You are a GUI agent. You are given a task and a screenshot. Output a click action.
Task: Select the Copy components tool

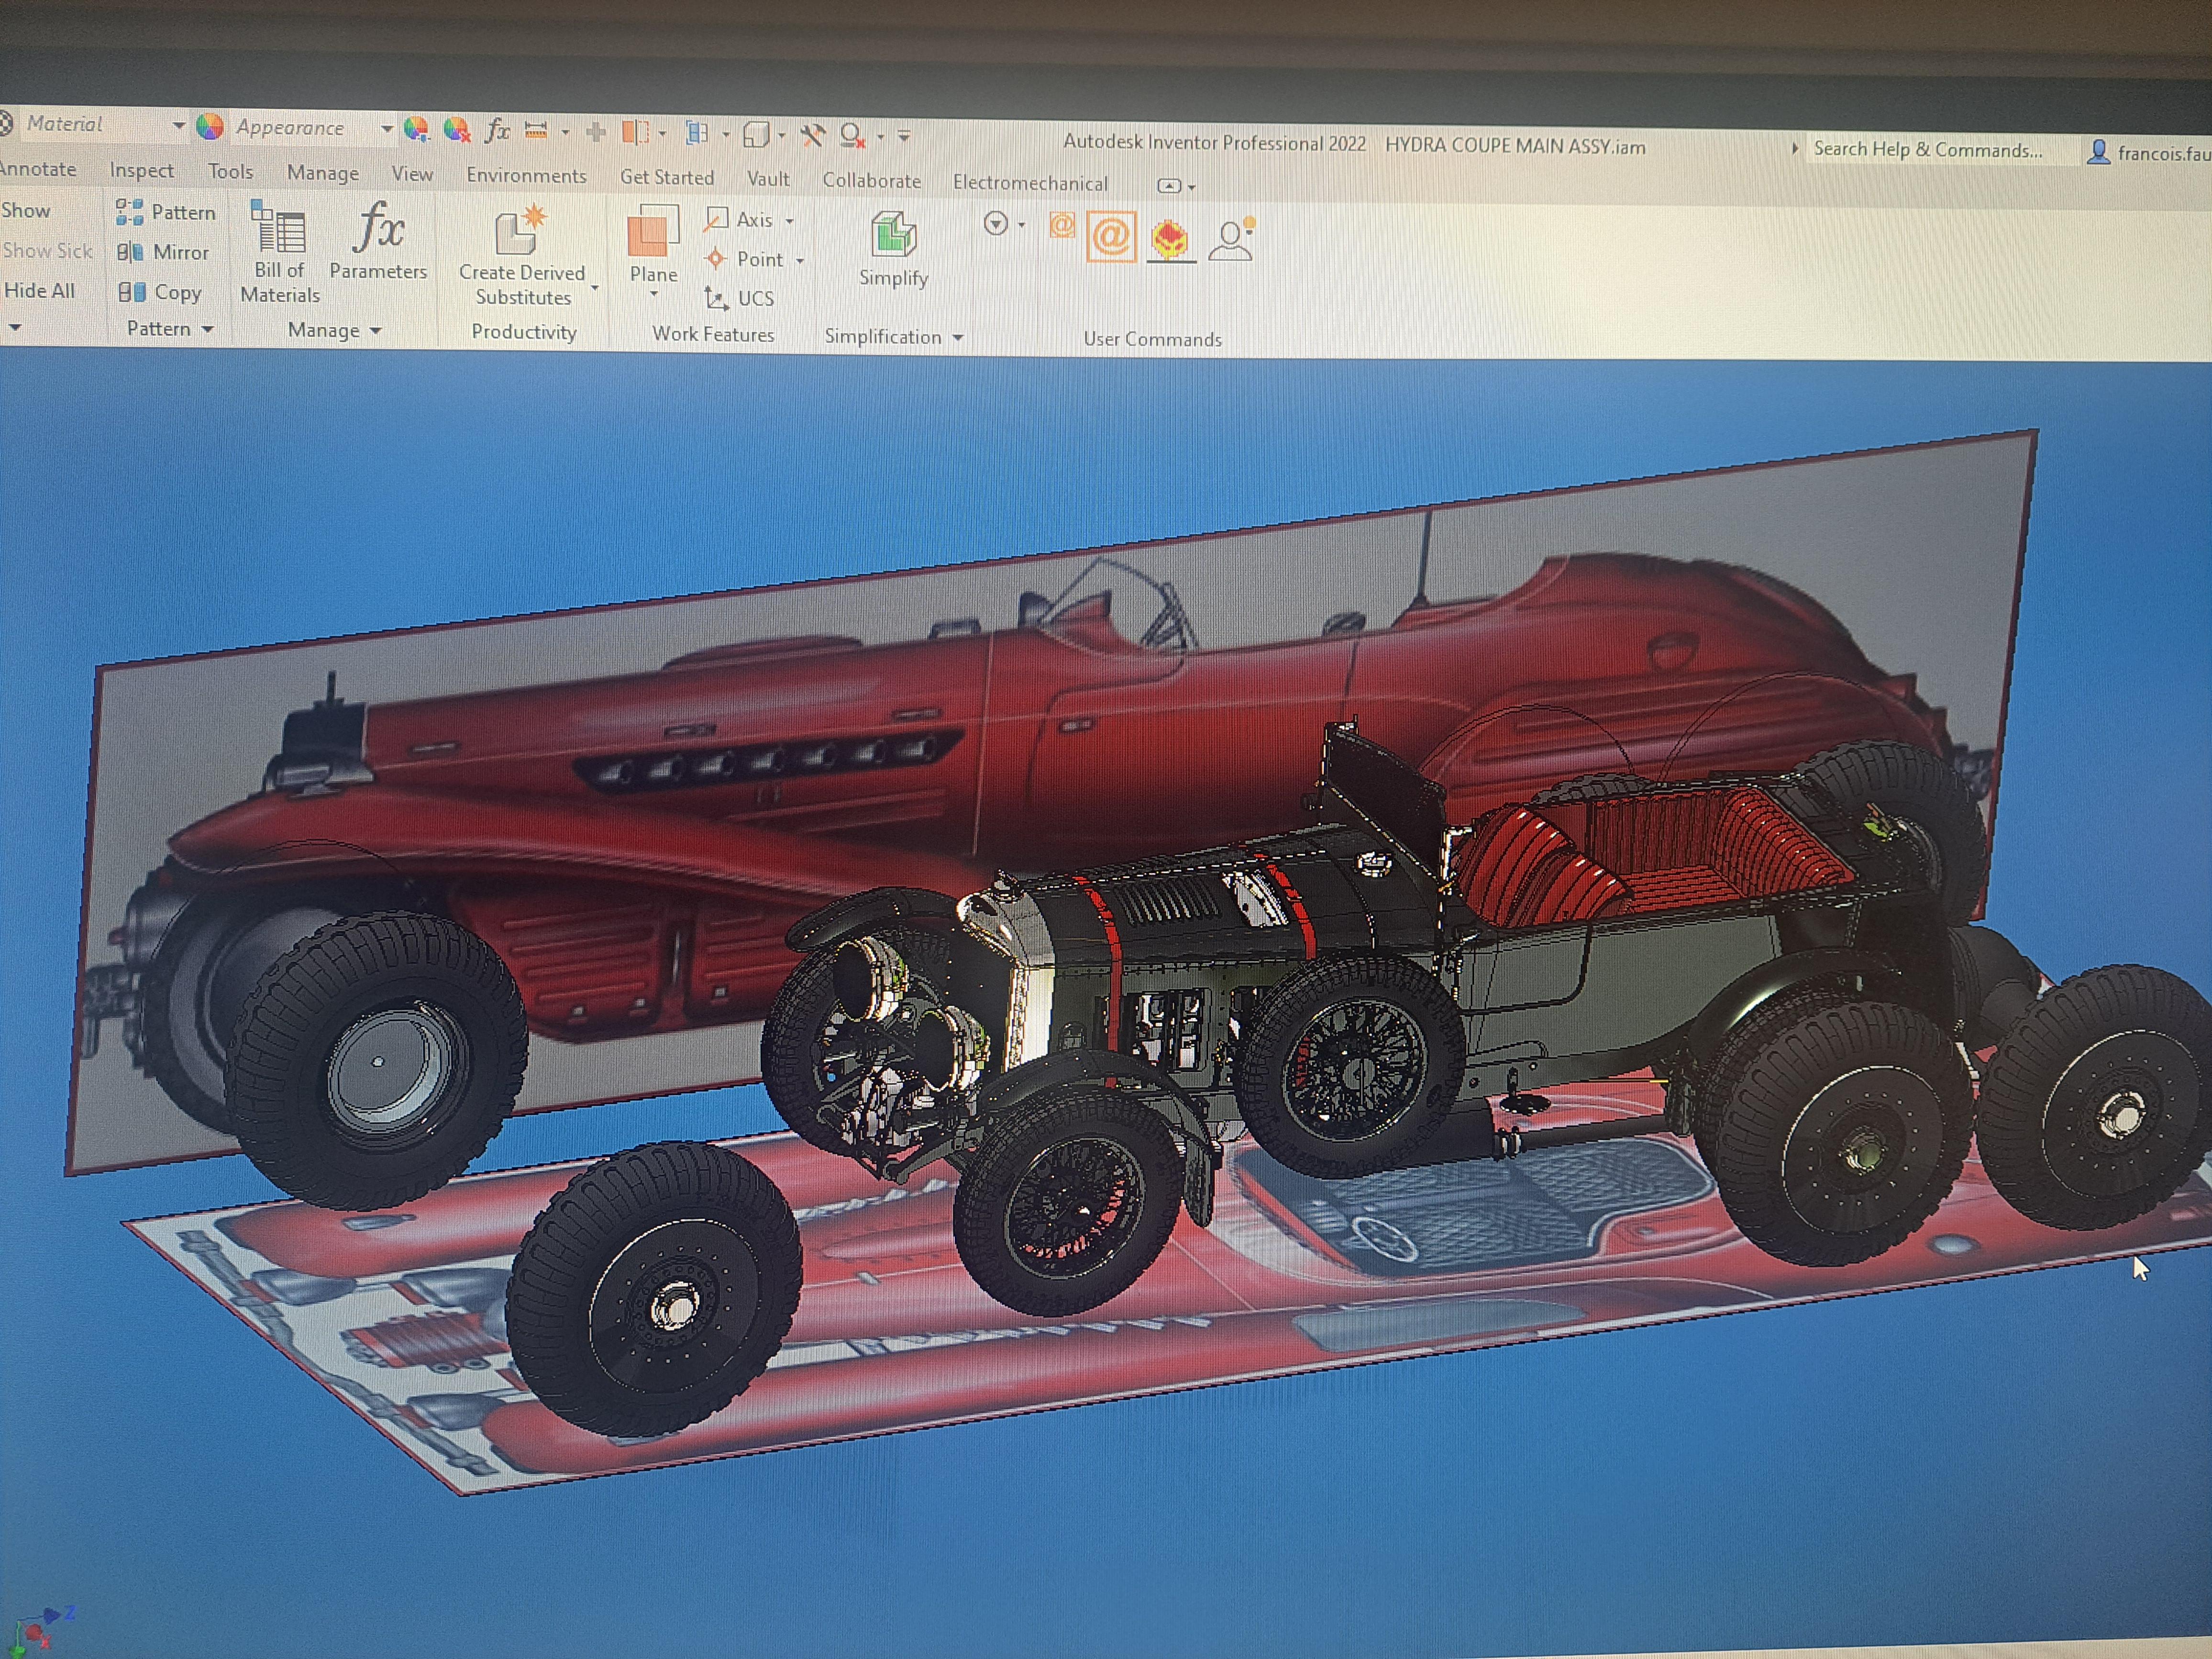coord(160,292)
